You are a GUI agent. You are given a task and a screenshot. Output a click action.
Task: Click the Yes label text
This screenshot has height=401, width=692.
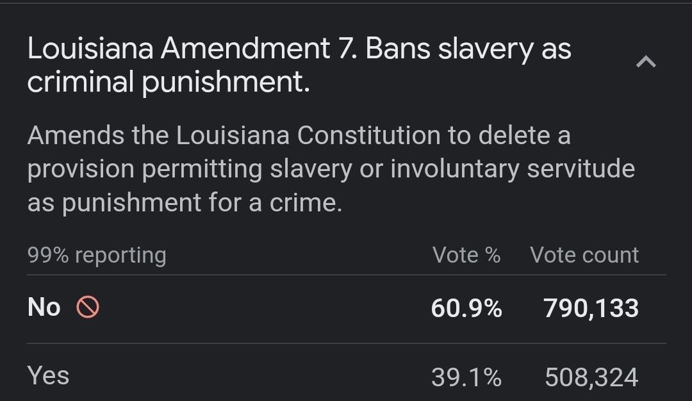[x=47, y=376]
